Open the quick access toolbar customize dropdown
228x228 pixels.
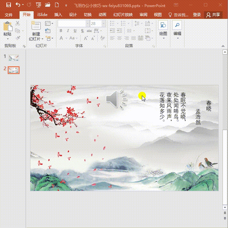click(x=66, y=5)
